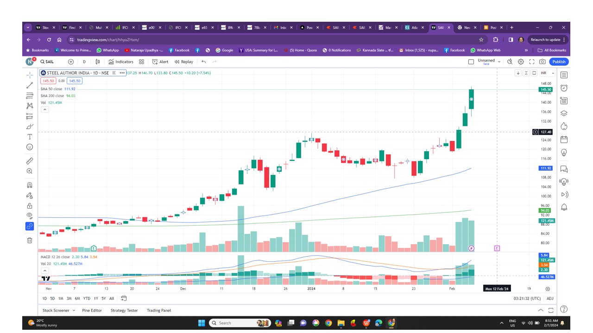Select the 6M date range
This screenshot has width=593, height=333.
77,298
